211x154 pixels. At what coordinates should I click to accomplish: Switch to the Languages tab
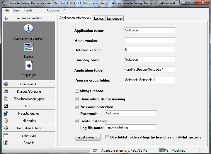click(115, 18)
